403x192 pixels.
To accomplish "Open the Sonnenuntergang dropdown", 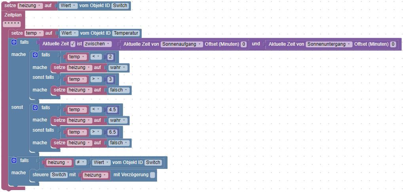I will tap(329, 44).
